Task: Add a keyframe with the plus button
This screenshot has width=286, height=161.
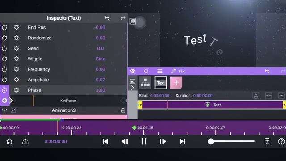Action: pos(4,100)
